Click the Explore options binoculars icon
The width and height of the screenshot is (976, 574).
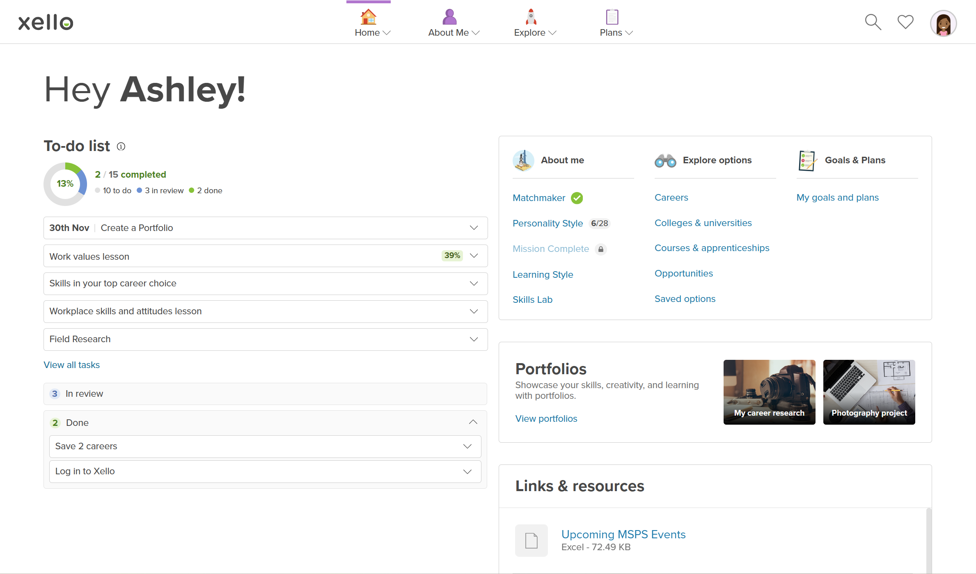665,160
